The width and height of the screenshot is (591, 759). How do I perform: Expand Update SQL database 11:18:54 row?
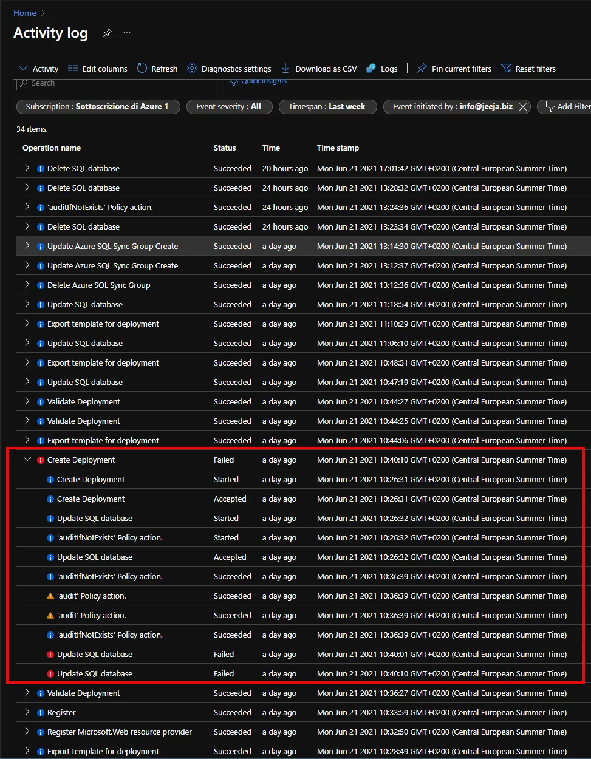[27, 304]
